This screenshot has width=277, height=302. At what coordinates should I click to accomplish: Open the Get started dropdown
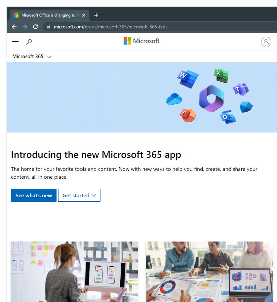(x=79, y=195)
